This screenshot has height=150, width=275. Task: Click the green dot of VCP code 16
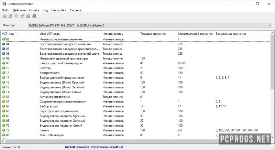point(3,82)
